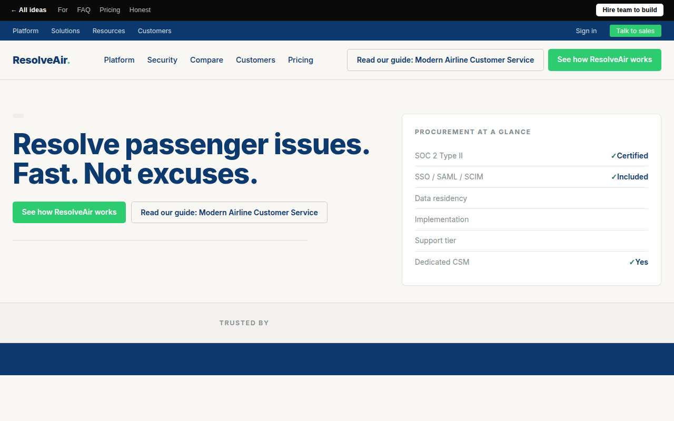
Task: Click the hero headline text
Action: coord(191,158)
